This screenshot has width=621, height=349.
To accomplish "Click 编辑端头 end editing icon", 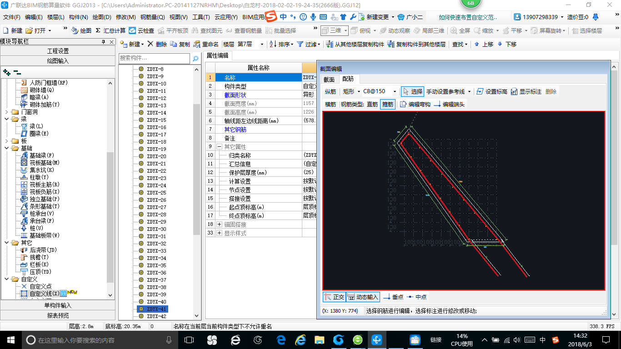I will coord(437,104).
